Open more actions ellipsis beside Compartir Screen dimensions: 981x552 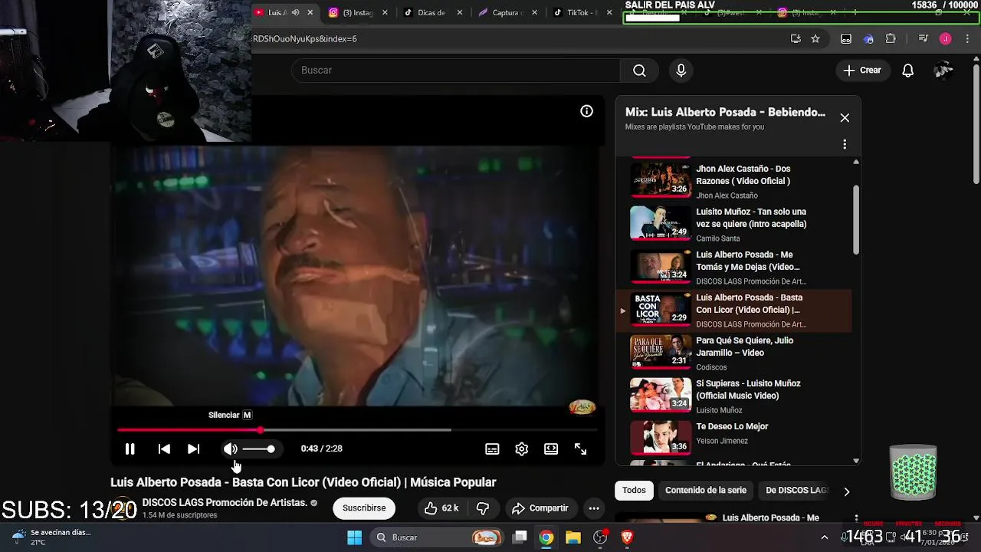pyautogui.click(x=594, y=508)
